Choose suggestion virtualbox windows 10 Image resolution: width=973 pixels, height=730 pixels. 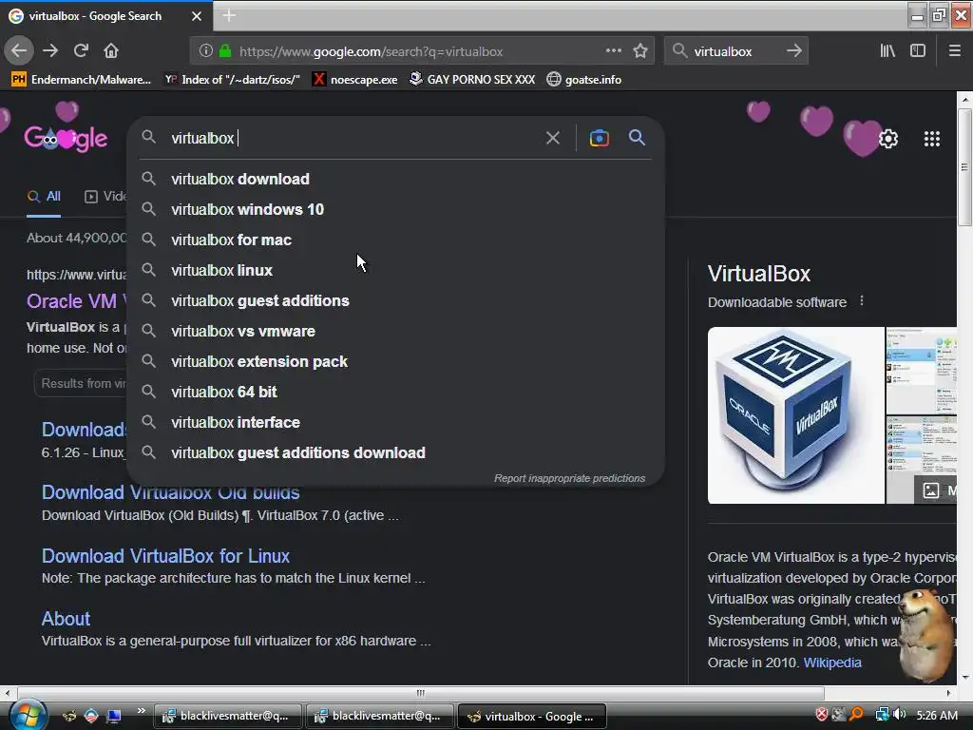coord(396,209)
